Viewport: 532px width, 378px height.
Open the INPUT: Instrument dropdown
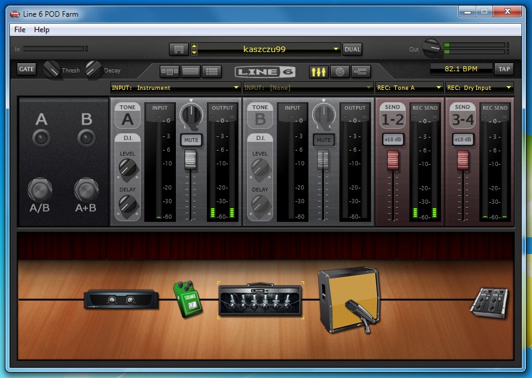pos(175,87)
